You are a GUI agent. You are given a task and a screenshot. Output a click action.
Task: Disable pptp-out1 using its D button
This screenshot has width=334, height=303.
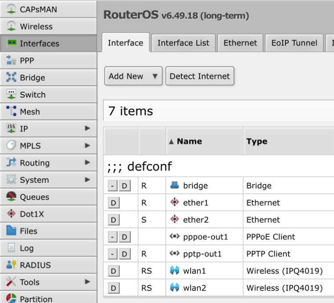point(124,254)
